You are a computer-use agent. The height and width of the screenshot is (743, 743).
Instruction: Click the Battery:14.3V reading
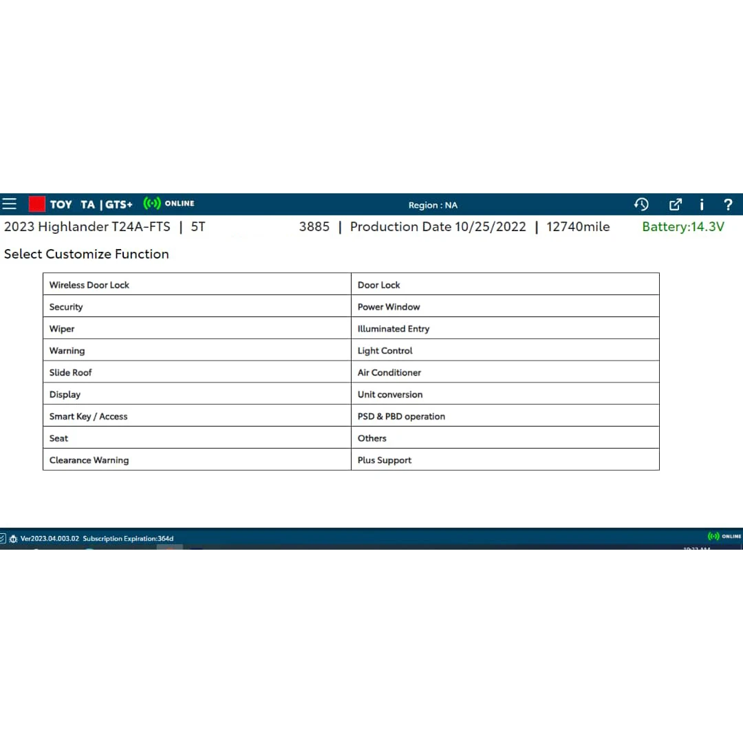pyautogui.click(x=683, y=226)
